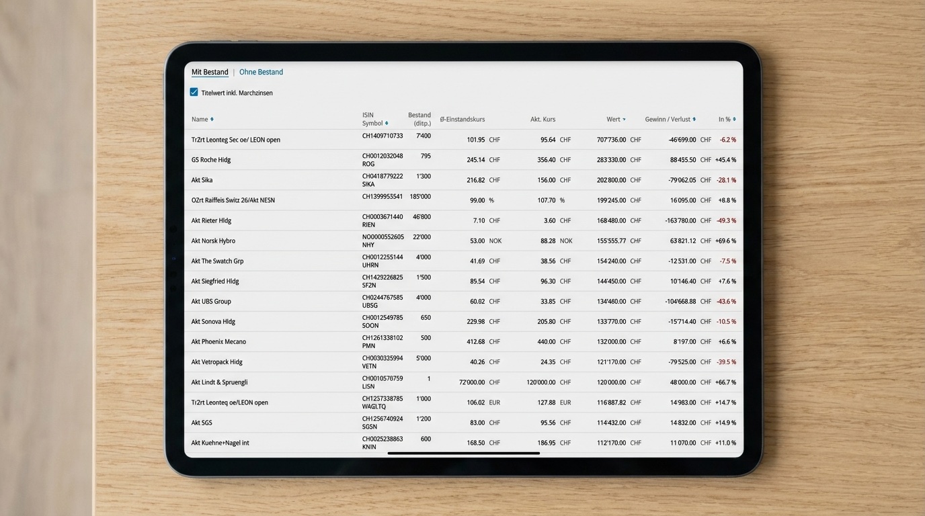925x516 pixels.
Task: Click ISIN CH0012549785 of Sonova
Action: tap(383, 318)
